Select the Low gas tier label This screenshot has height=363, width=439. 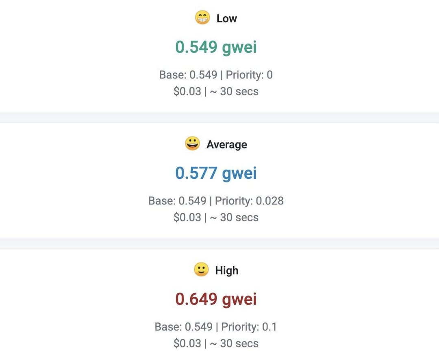[226, 18]
